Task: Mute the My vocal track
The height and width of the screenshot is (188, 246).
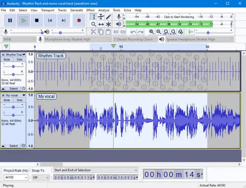Action: tap(7, 100)
